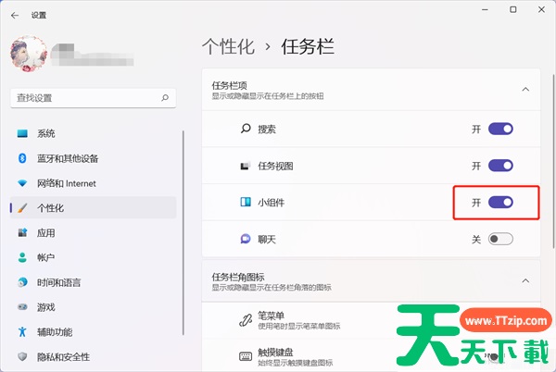Open 应用 settings category
This screenshot has width=556, height=372.
pos(94,232)
